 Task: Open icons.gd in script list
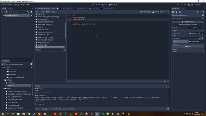40,27
